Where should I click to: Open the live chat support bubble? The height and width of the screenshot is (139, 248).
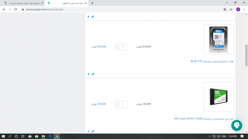[x=237, y=125]
